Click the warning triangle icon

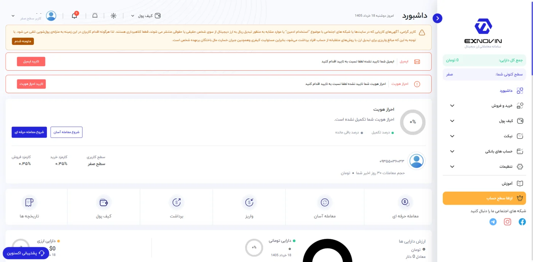pyautogui.click(x=422, y=33)
